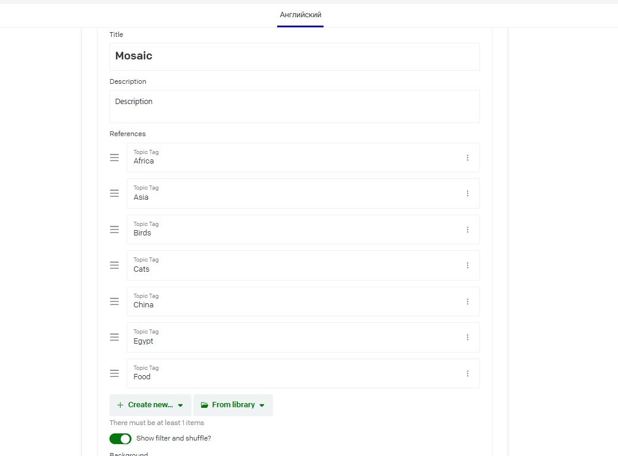The height and width of the screenshot is (456, 618).
Task: Open the three-dot menu for Africa tag
Action: [468, 158]
